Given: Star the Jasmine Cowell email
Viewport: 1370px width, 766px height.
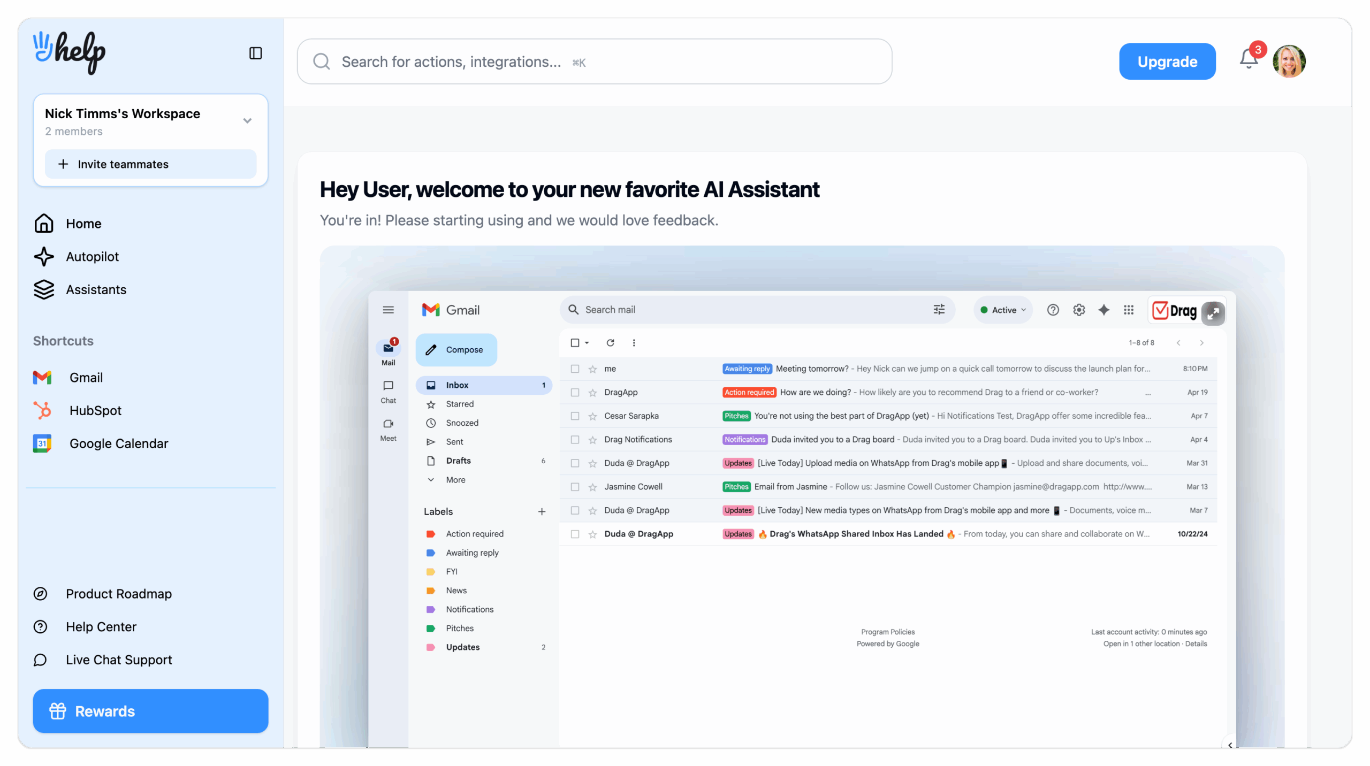Looking at the screenshot, I should coord(592,487).
